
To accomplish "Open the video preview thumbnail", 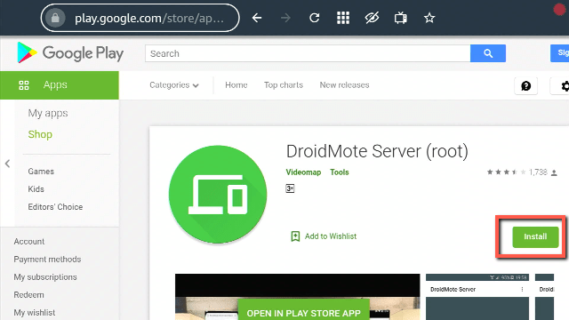I will coord(298,297).
